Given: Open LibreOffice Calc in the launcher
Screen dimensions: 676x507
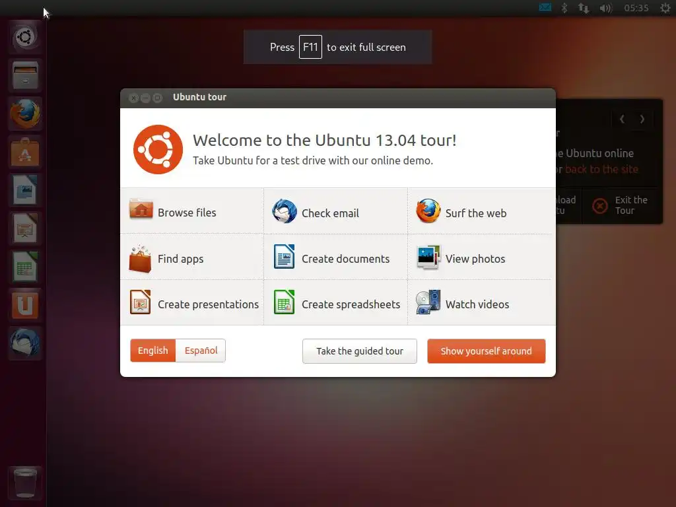Looking at the screenshot, I should click(x=25, y=267).
